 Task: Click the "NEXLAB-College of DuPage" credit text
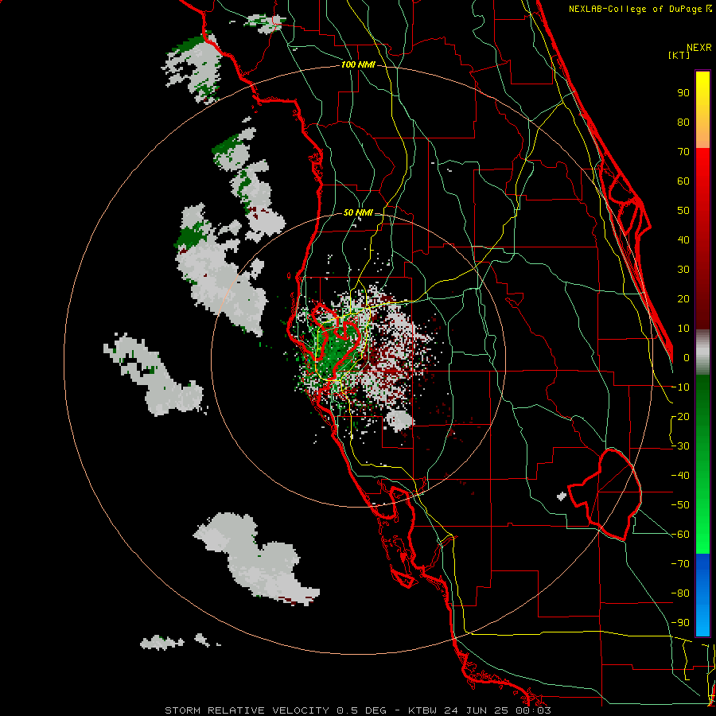click(636, 9)
